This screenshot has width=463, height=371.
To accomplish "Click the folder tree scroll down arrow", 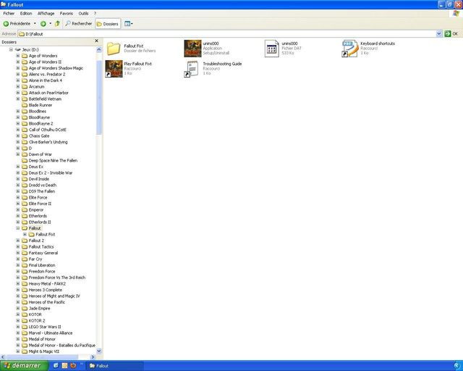I will click(x=99, y=351).
